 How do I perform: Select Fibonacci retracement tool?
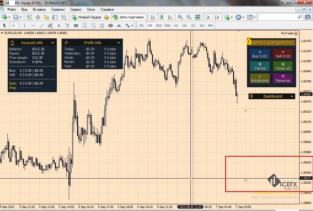[x=85, y=25]
